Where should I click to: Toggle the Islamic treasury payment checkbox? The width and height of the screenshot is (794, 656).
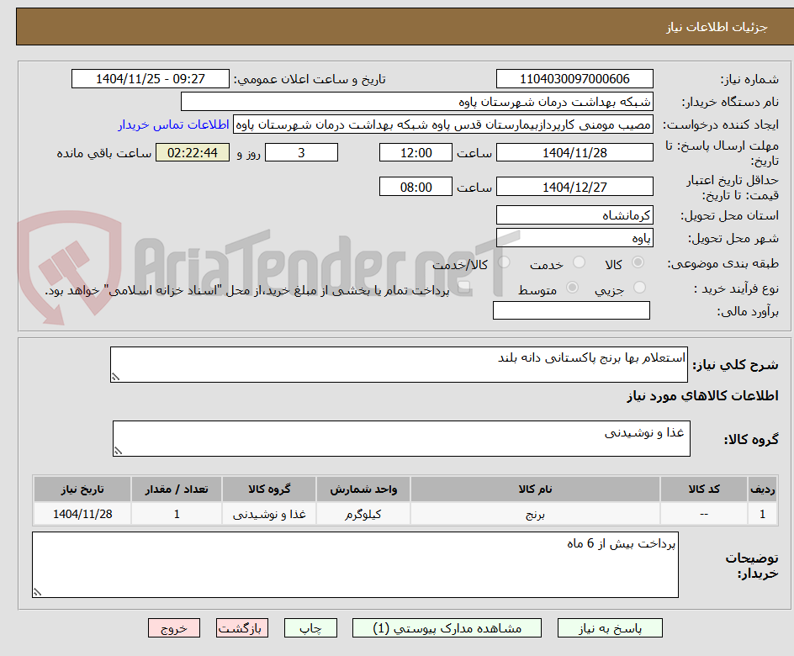coord(463,288)
